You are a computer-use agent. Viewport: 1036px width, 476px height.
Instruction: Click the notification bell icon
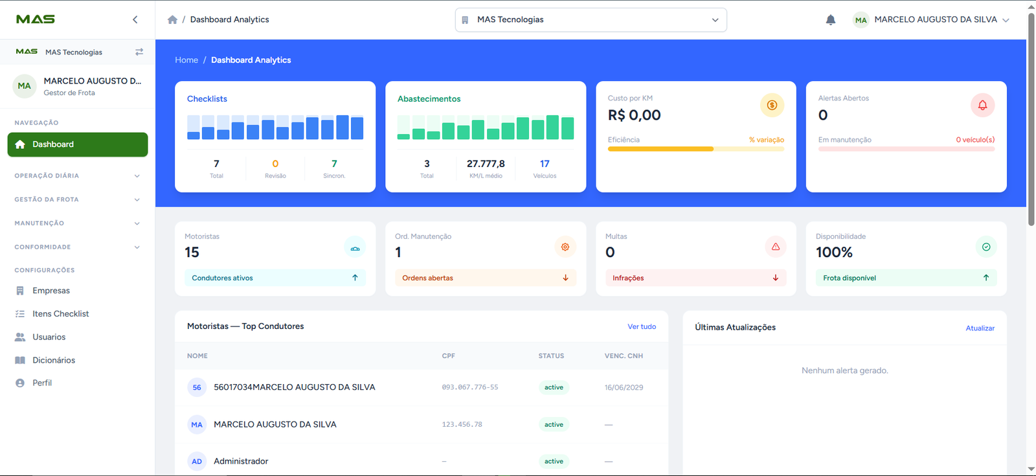coord(831,20)
